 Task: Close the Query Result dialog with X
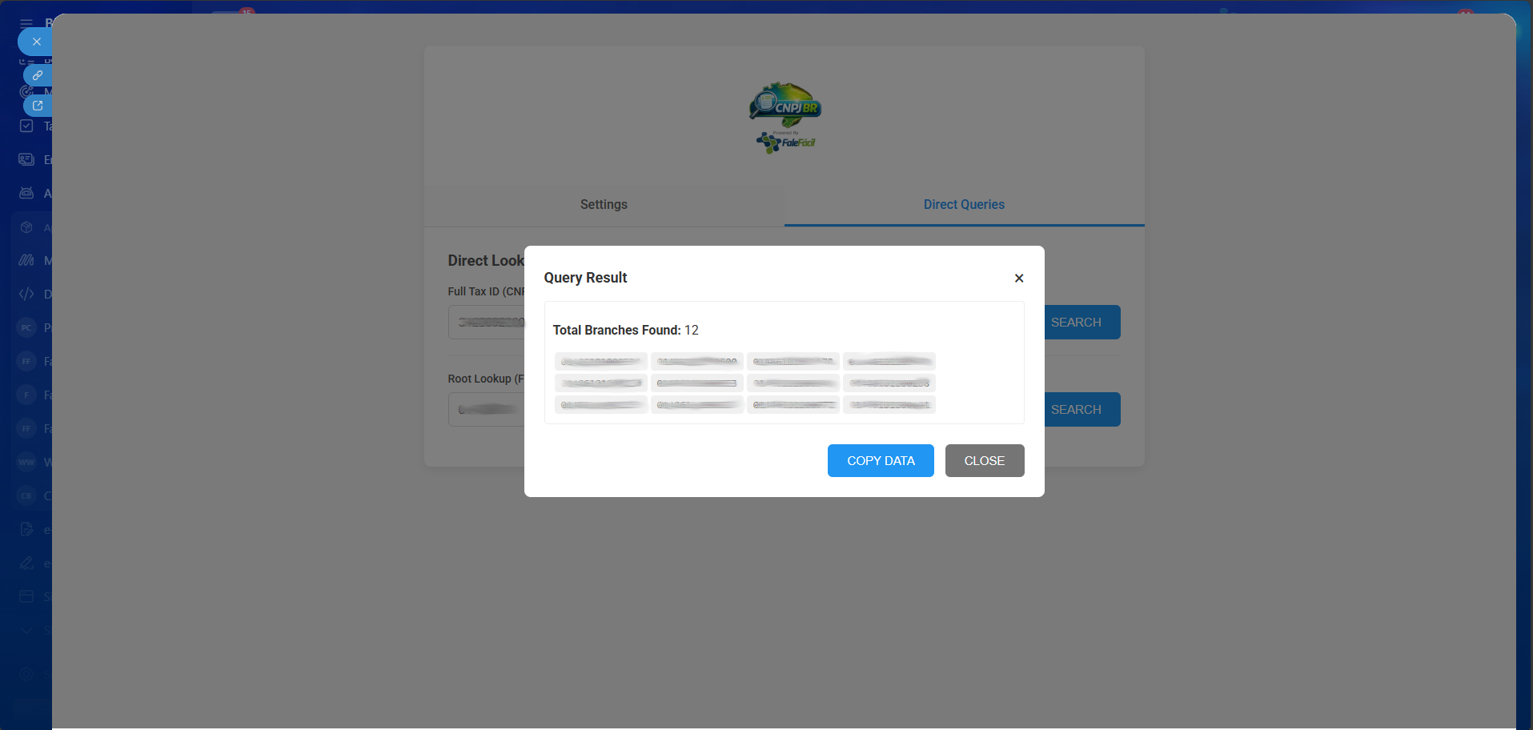click(1018, 279)
